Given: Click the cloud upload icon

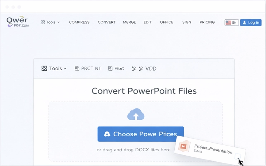Looking at the screenshot, I should (x=136, y=114).
